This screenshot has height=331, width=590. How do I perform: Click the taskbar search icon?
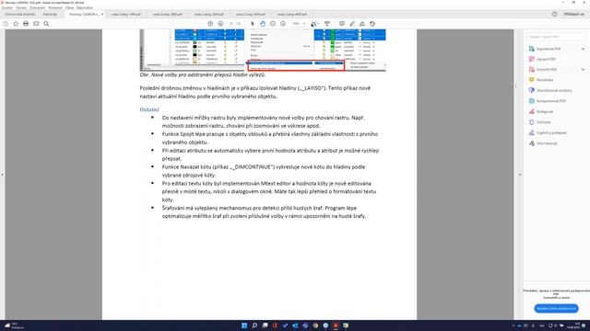(254, 325)
